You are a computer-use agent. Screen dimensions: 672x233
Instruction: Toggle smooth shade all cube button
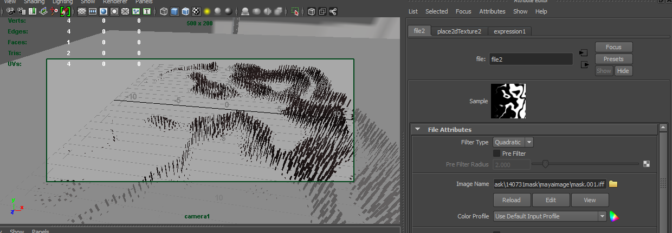pos(175,11)
